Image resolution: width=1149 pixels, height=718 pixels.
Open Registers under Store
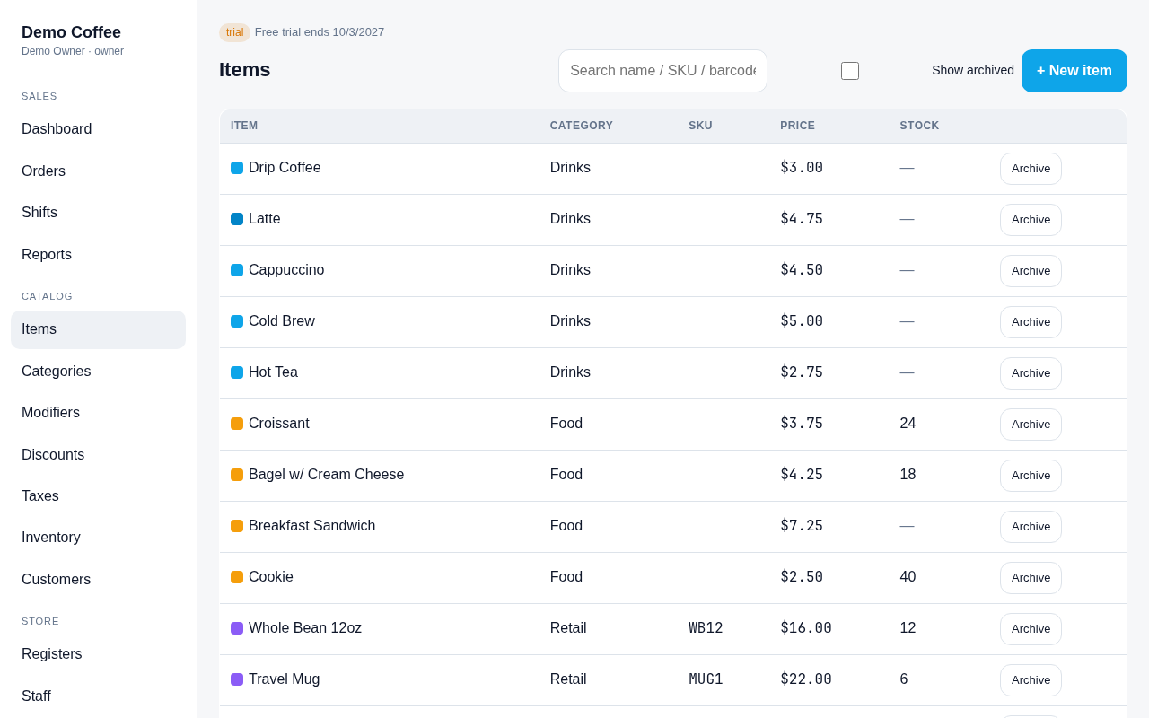(x=98, y=654)
